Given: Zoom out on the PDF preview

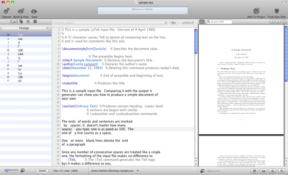Looking at the screenshot, I should (x=282, y=171).
